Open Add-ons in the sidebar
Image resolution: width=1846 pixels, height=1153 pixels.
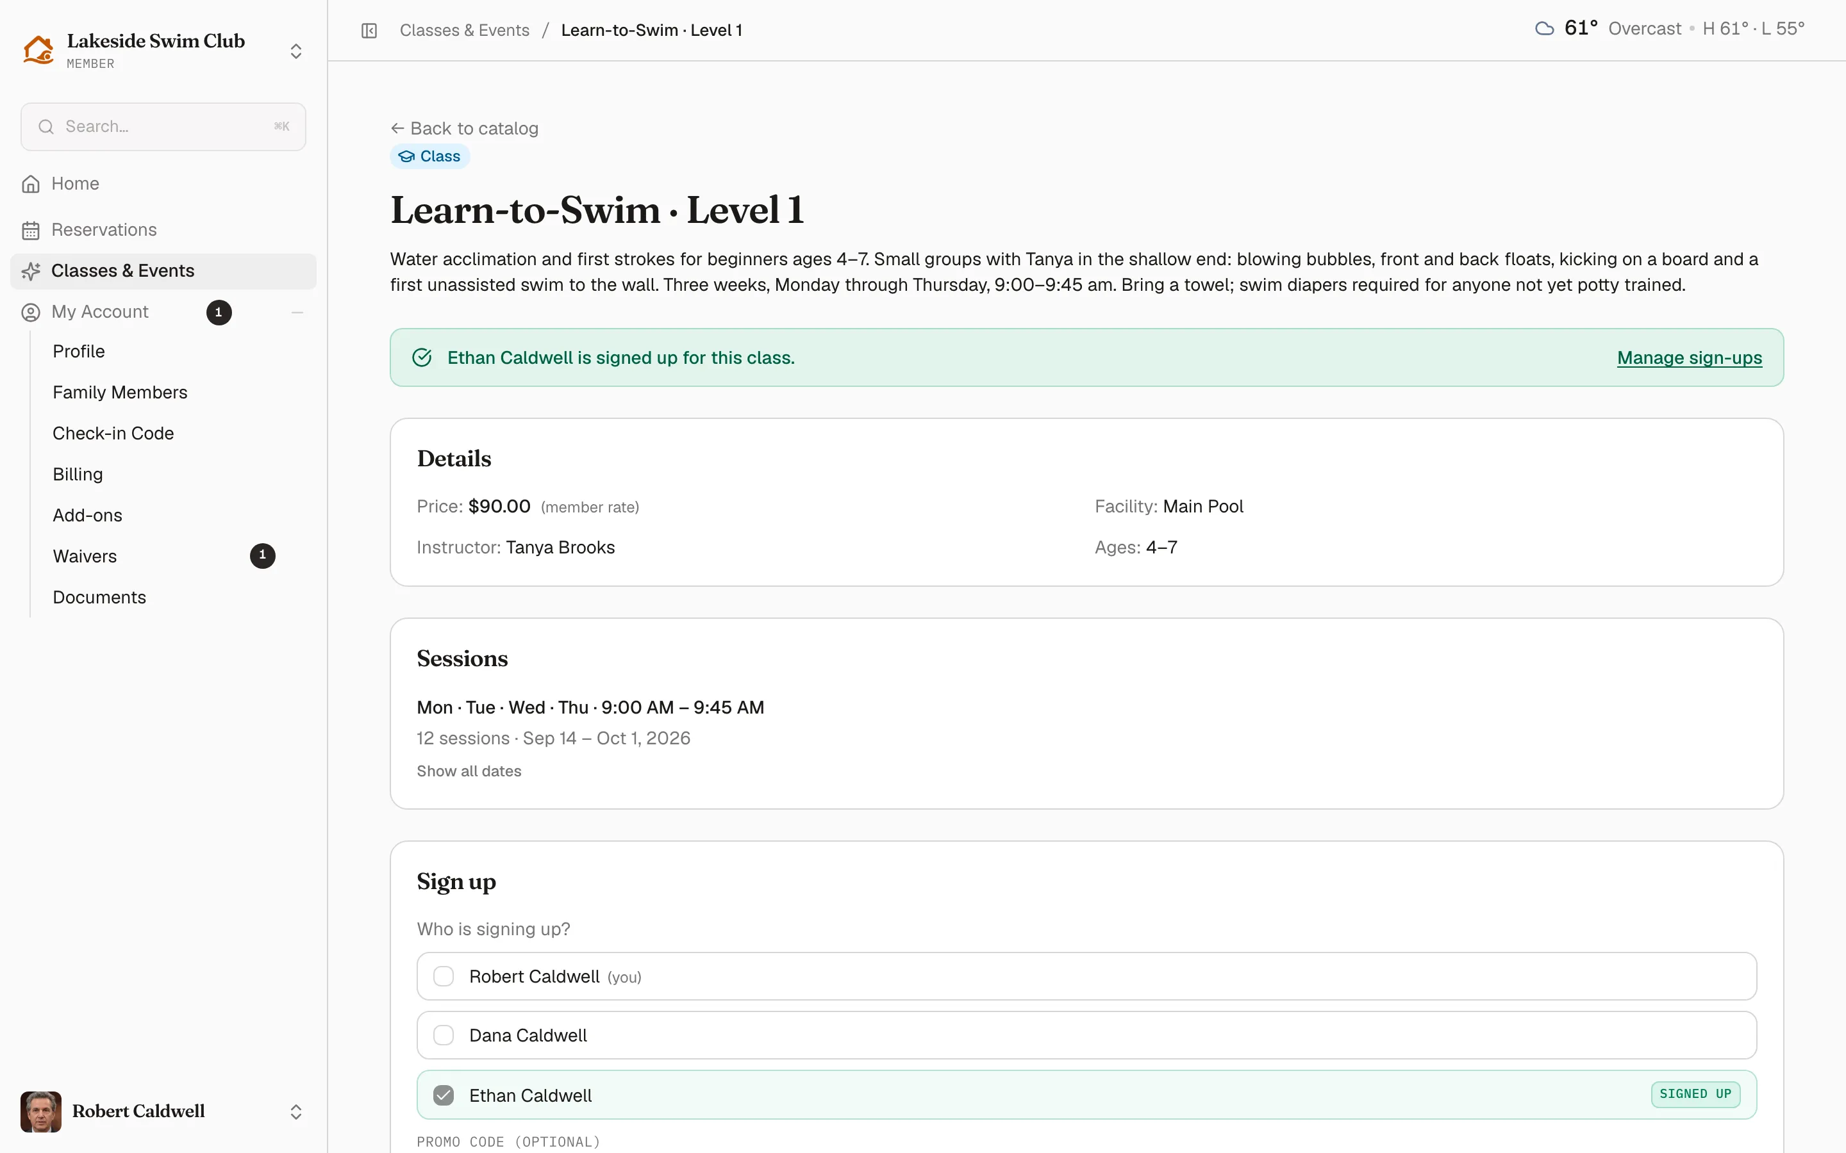click(87, 516)
